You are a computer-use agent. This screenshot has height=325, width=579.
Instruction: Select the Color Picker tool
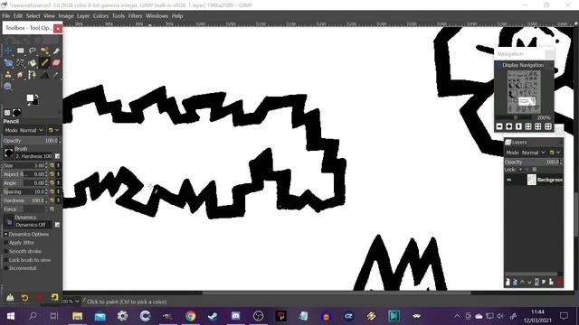[56, 75]
